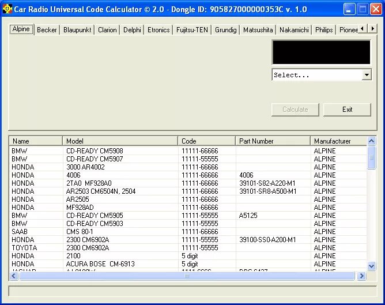Click the AR2503 CM6504N, 2504 cell
The height and width of the screenshot is (305, 385).
[101, 191]
